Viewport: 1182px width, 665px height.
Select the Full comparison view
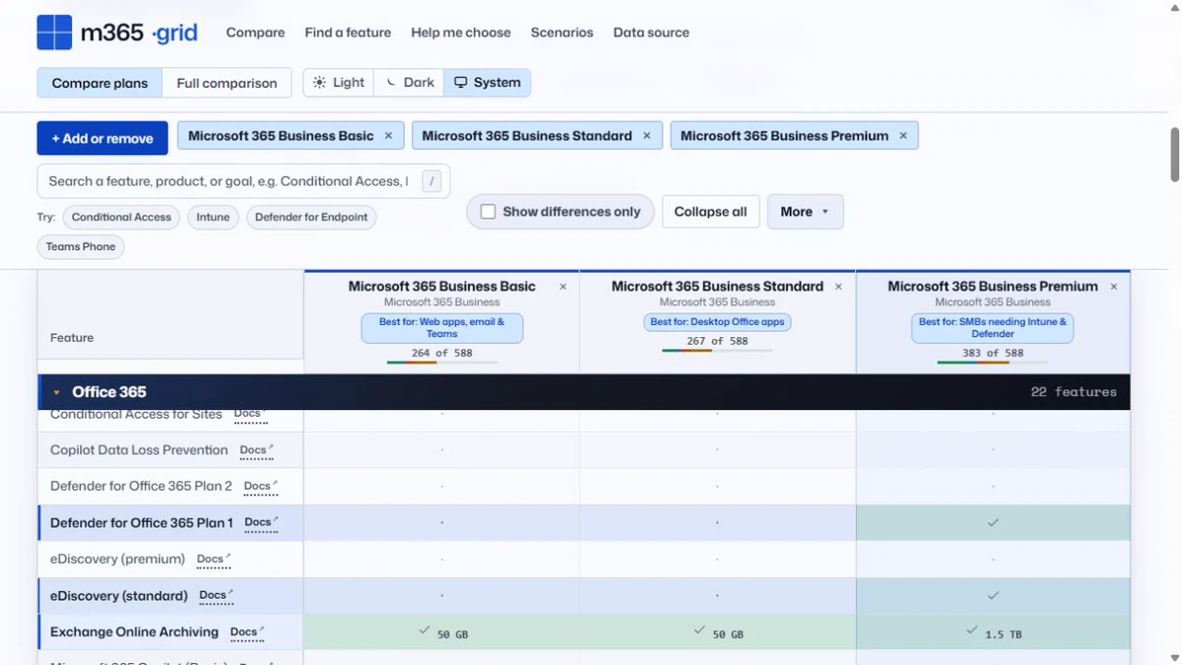coord(227,83)
